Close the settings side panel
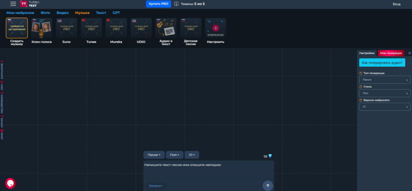The width and height of the screenshot is (412, 191). [x=410, y=53]
